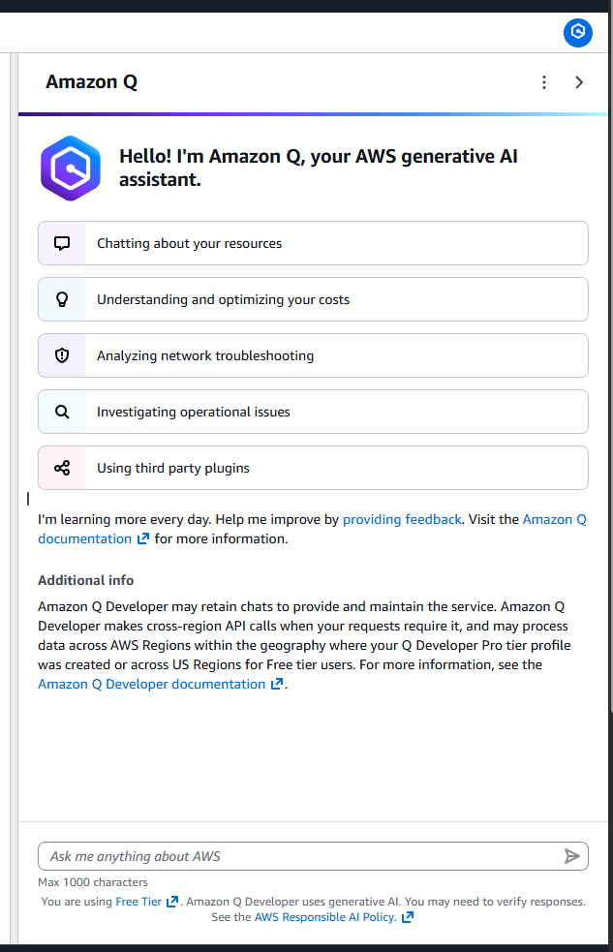The height and width of the screenshot is (952, 613).
Task: Click external-link icon after Responsible AI Policy
Action: [x=408, y=917]
